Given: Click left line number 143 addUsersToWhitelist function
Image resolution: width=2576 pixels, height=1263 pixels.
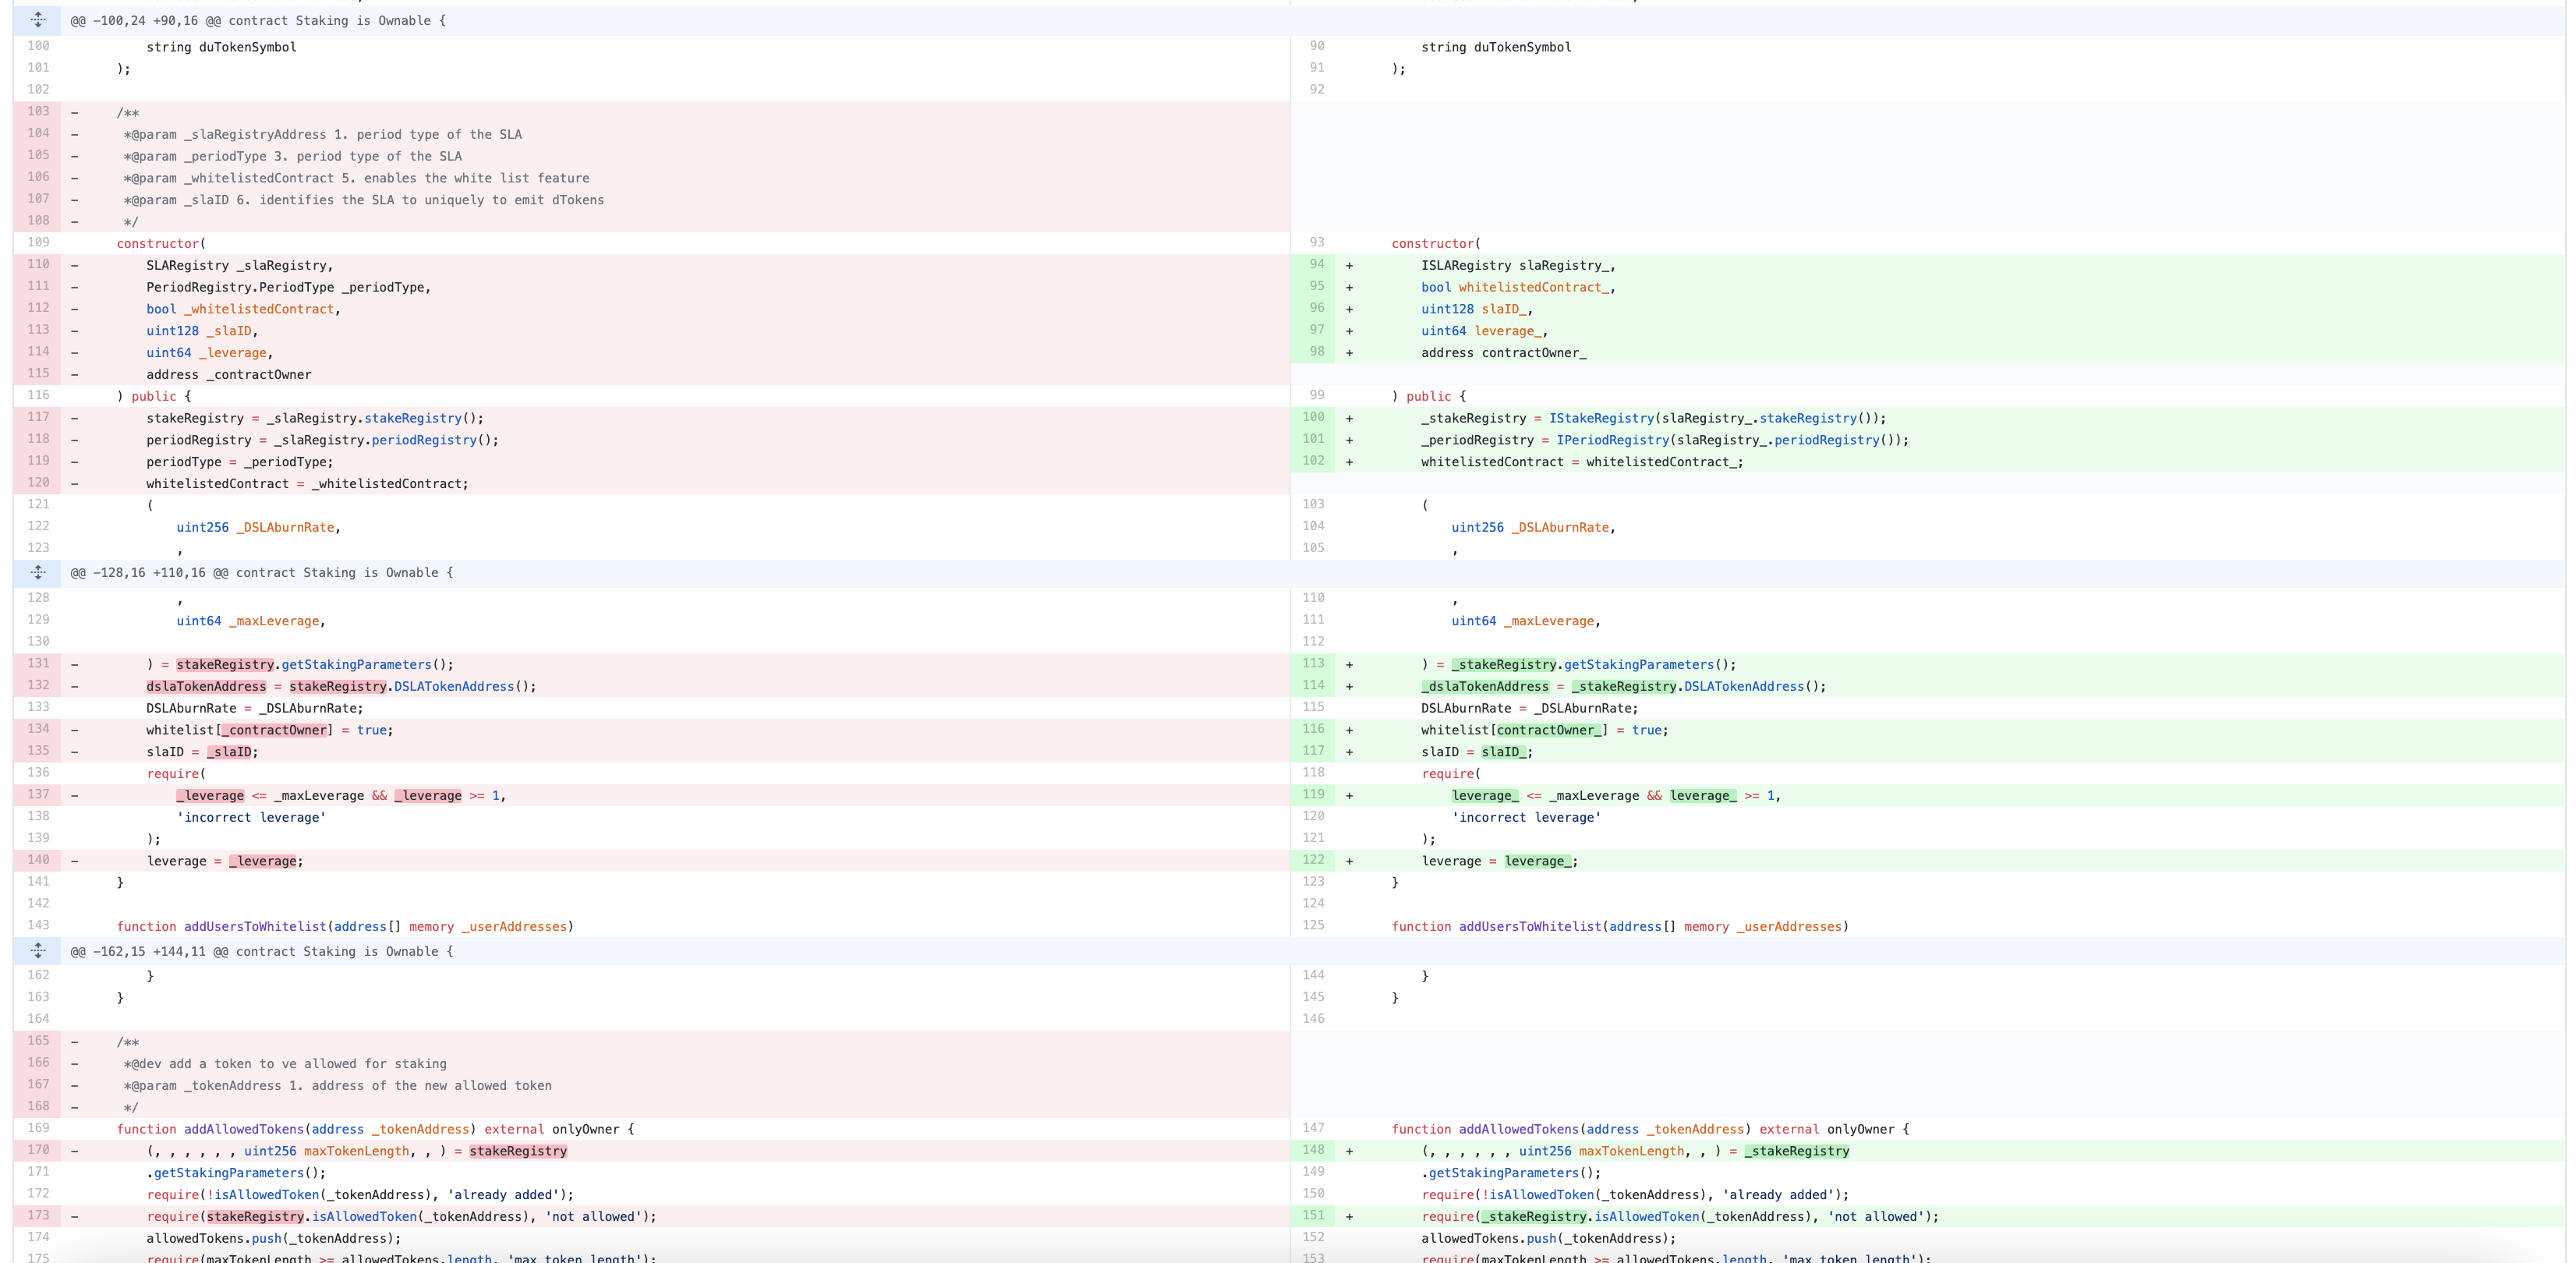Looking at the screenshot, I should [x=38, y=926].
